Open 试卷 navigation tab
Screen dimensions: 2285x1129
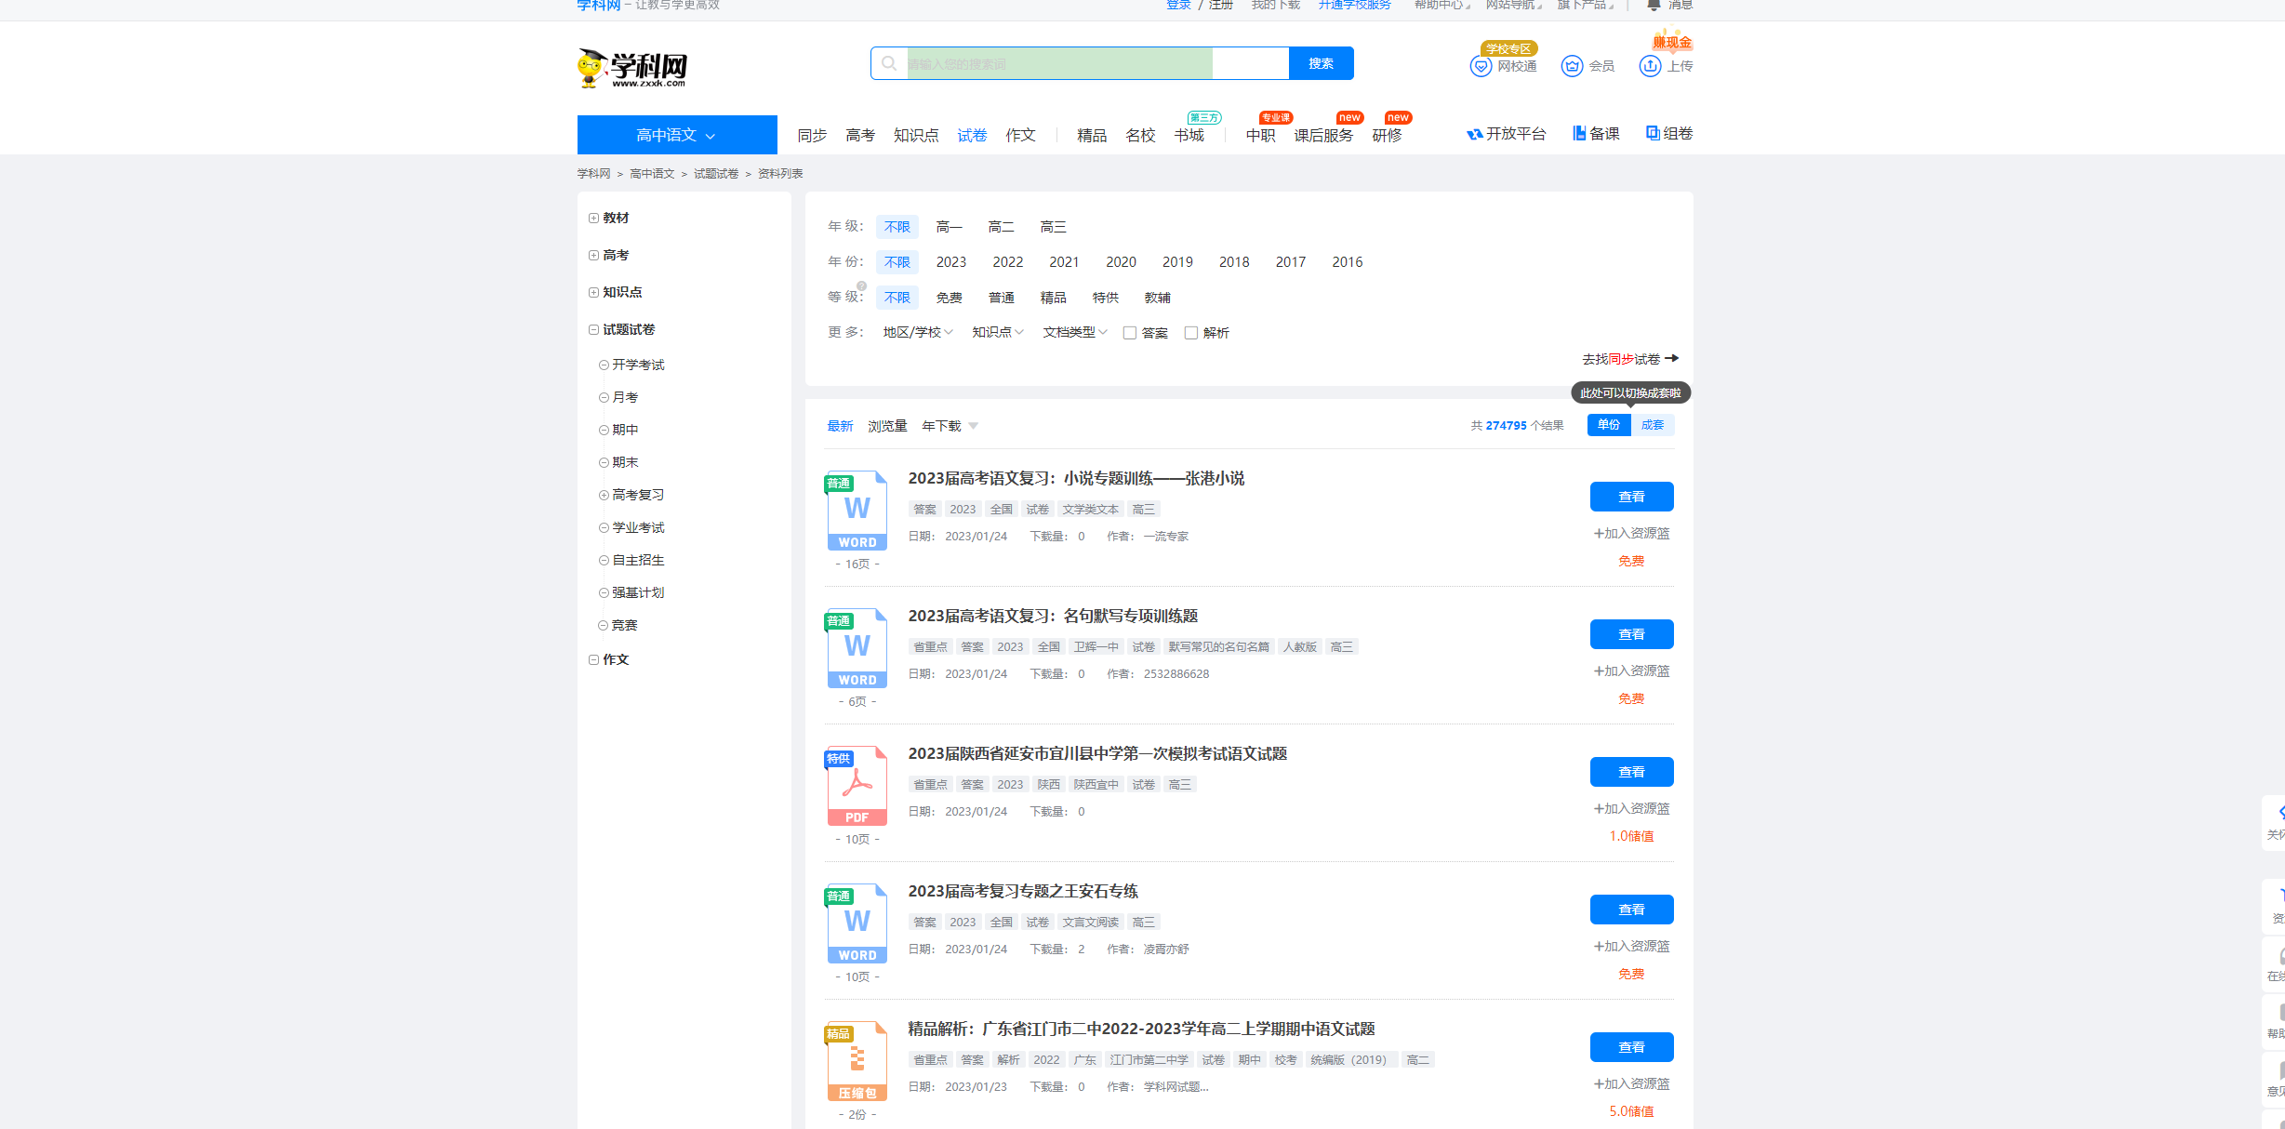[972, 135]
